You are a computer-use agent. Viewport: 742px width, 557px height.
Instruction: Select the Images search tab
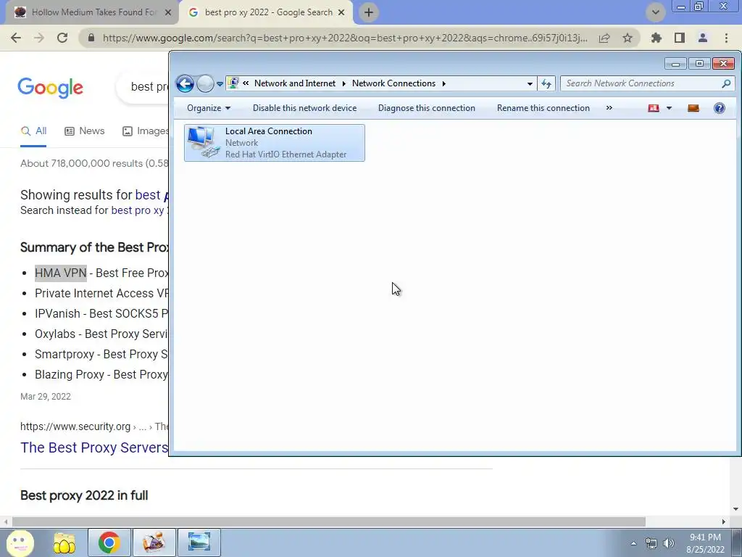(145, 131)
